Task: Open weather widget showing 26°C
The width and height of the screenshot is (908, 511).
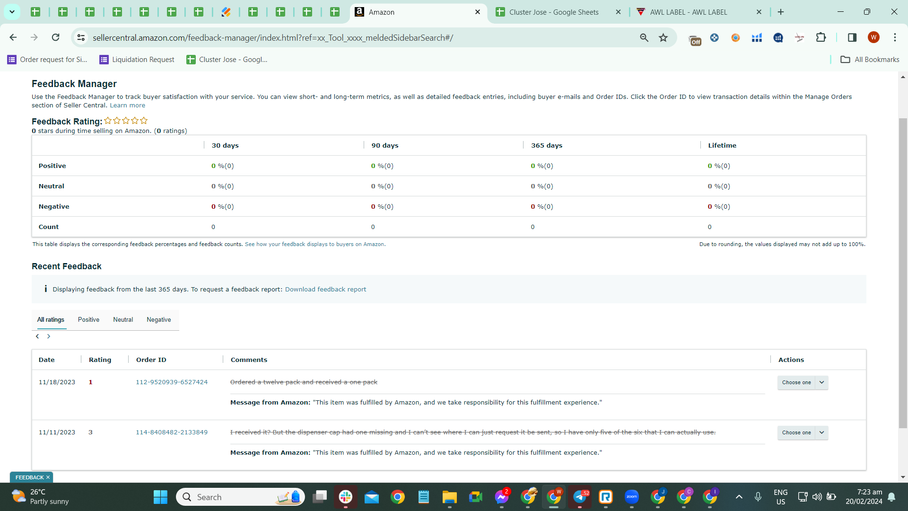Action: (x=40, y=497)
